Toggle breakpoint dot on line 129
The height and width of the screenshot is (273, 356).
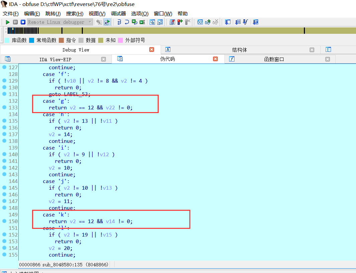pos(4,81)
